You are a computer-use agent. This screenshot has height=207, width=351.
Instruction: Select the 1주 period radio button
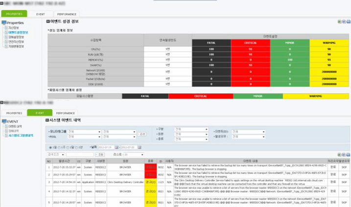(x=59, y=147)
